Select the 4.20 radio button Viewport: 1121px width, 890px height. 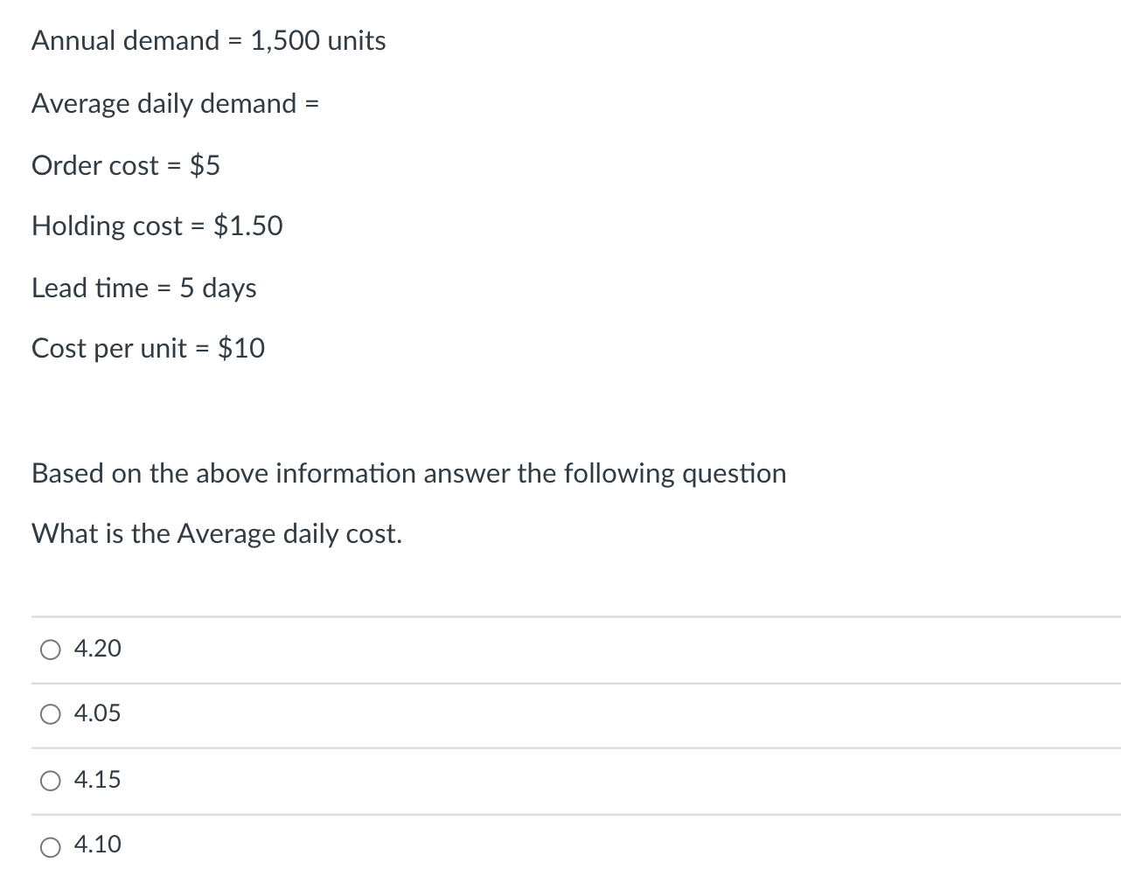(x=51, y=650)
